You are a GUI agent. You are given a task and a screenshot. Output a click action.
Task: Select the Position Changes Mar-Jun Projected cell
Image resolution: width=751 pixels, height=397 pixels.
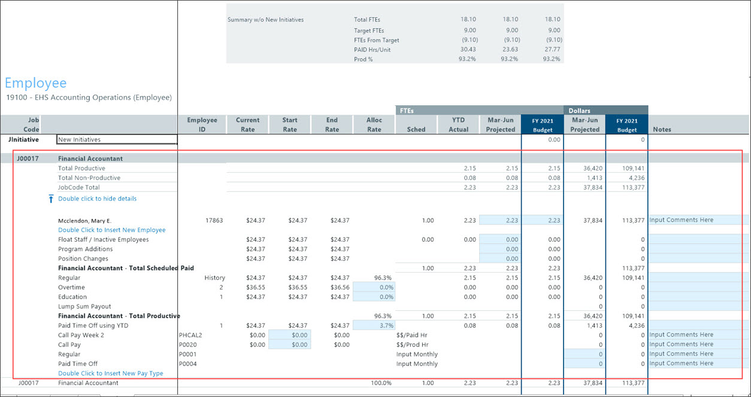[500, 259]
